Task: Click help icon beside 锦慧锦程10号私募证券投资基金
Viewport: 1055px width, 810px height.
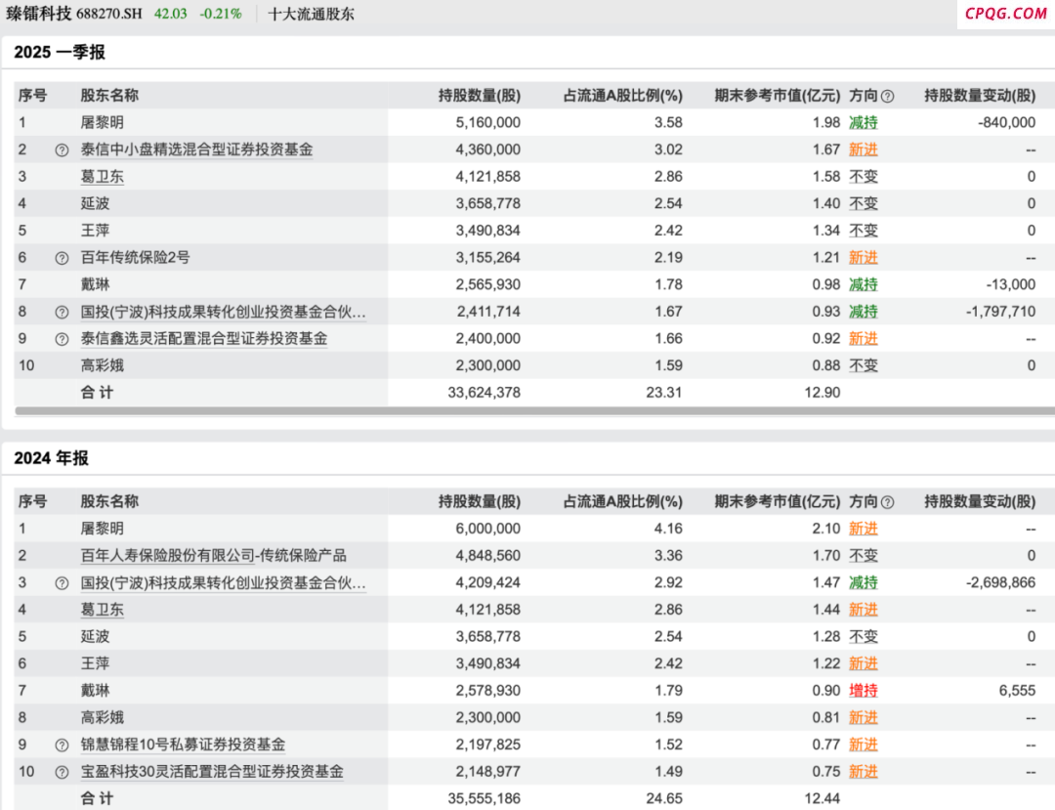Action: (62, 746)
